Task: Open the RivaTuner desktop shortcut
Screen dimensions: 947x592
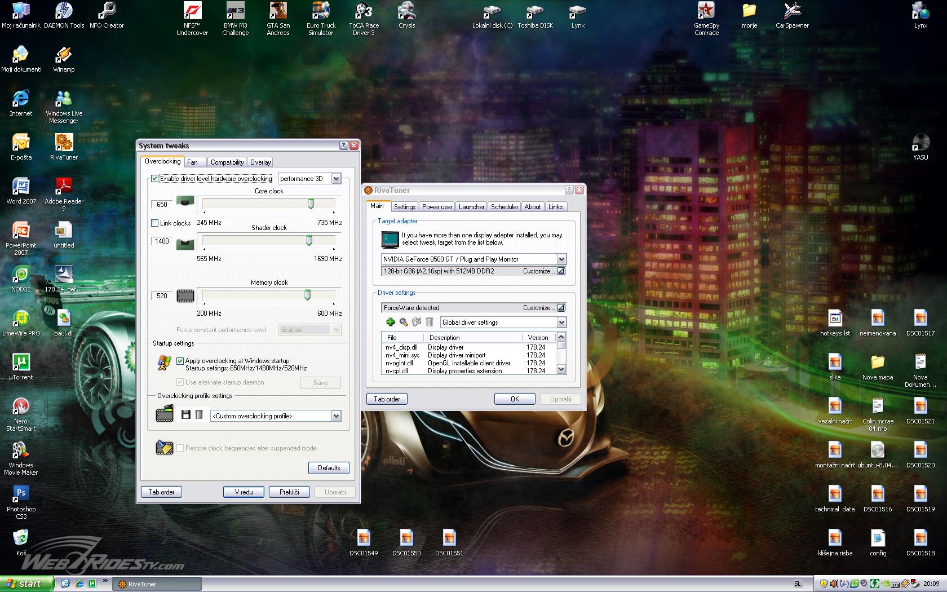Action: (x=64, y=147)
